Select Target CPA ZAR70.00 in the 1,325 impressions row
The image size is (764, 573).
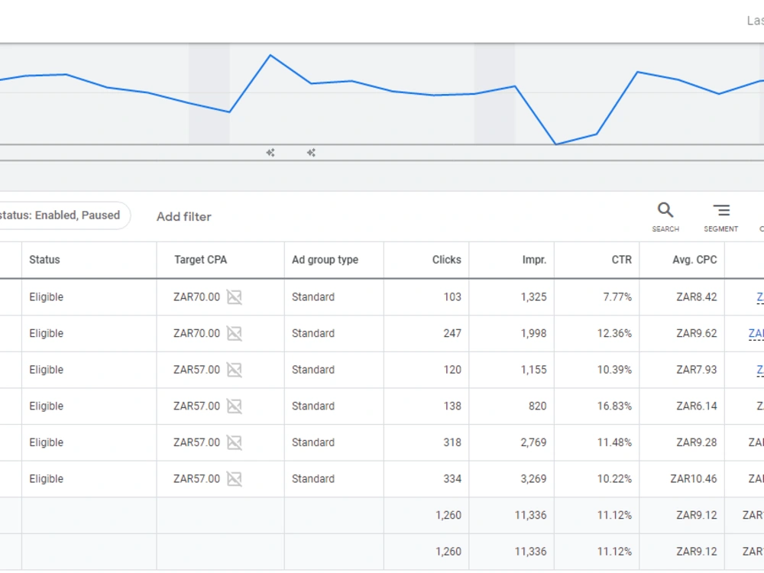(196, 296)
